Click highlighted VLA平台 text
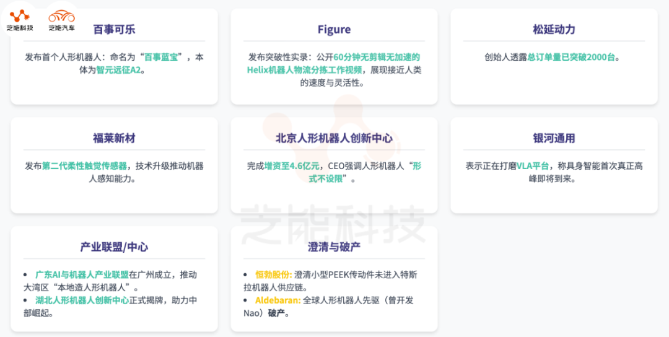669x337 pixels. pyautogui.click(x=533, y=166)
